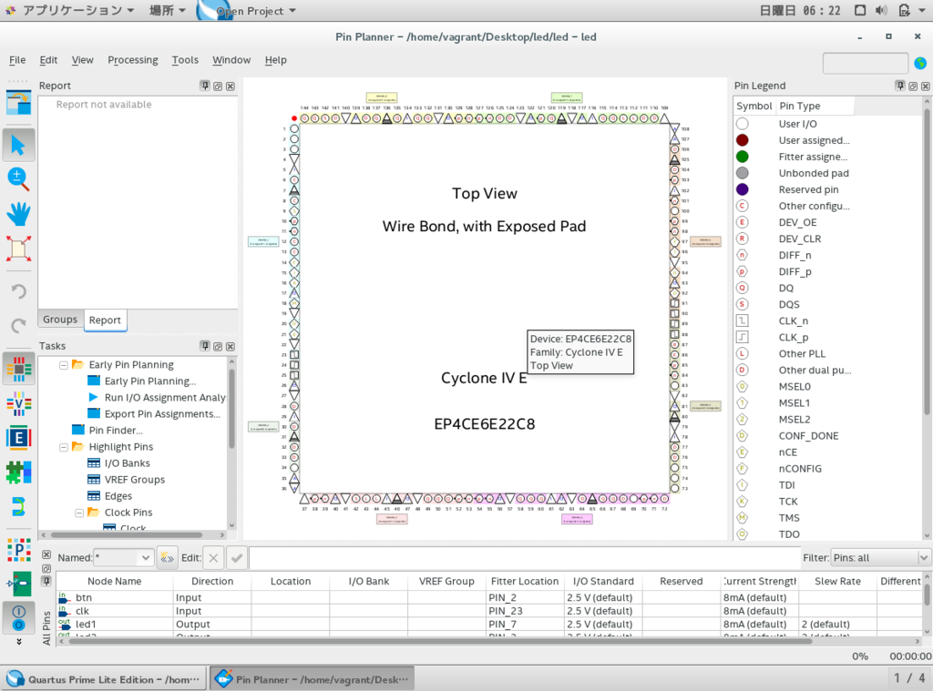Open the Tools menu
The image size is (933, 691).
pyautogui.click(x=185, y=60)
